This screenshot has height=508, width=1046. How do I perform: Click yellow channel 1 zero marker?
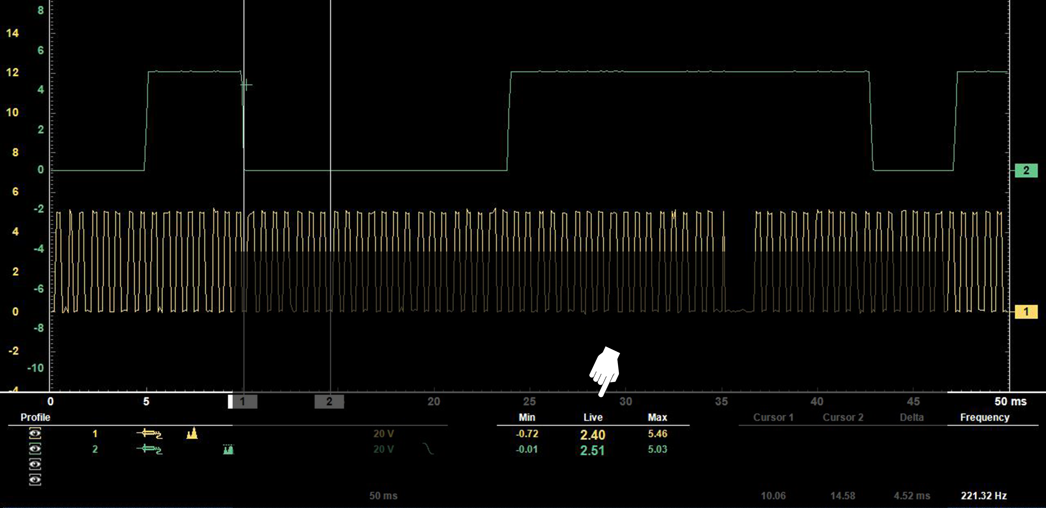point(1026,311)
